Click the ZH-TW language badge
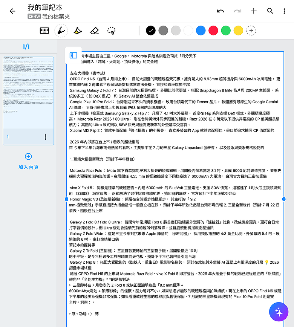 tap(34, 17)
